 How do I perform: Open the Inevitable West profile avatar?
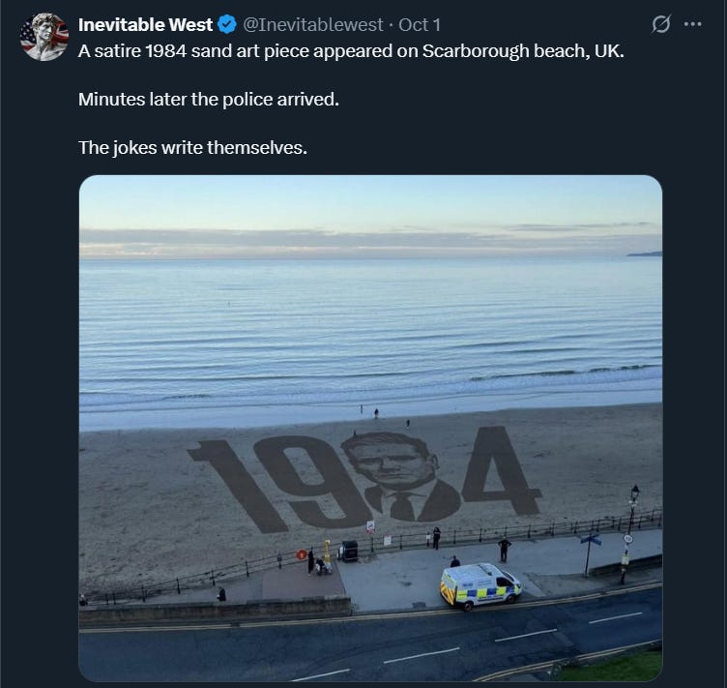click(x=44, y=37)
